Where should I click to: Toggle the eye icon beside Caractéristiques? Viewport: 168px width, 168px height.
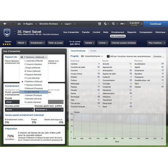82,56
